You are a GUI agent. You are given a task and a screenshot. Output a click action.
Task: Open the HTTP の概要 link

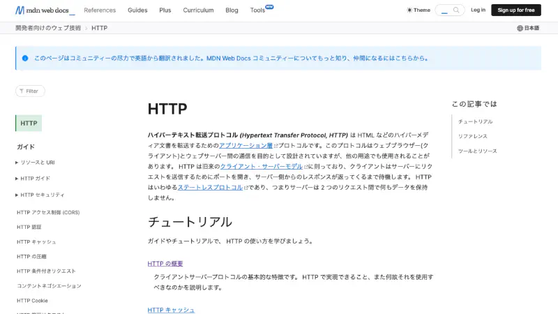[x=165, y=264]
